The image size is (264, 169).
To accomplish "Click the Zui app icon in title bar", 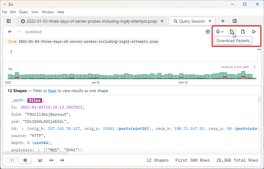I will click(5, 4).
